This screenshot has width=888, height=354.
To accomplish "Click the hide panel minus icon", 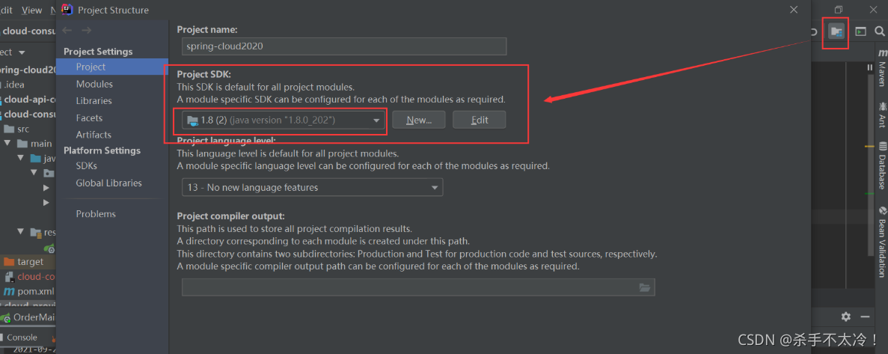I will pyautogui.click(x=865, y=317).
